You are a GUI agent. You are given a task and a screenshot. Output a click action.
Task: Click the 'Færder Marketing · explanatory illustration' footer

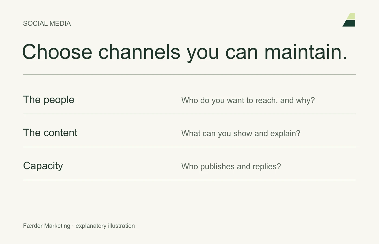(79, 226)
